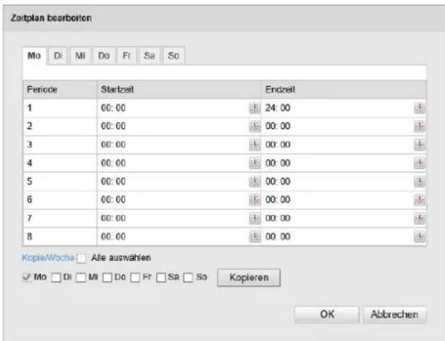The image size is (445, 341).
Task: Select the Do tab
Action: click(x=104, y=56)
